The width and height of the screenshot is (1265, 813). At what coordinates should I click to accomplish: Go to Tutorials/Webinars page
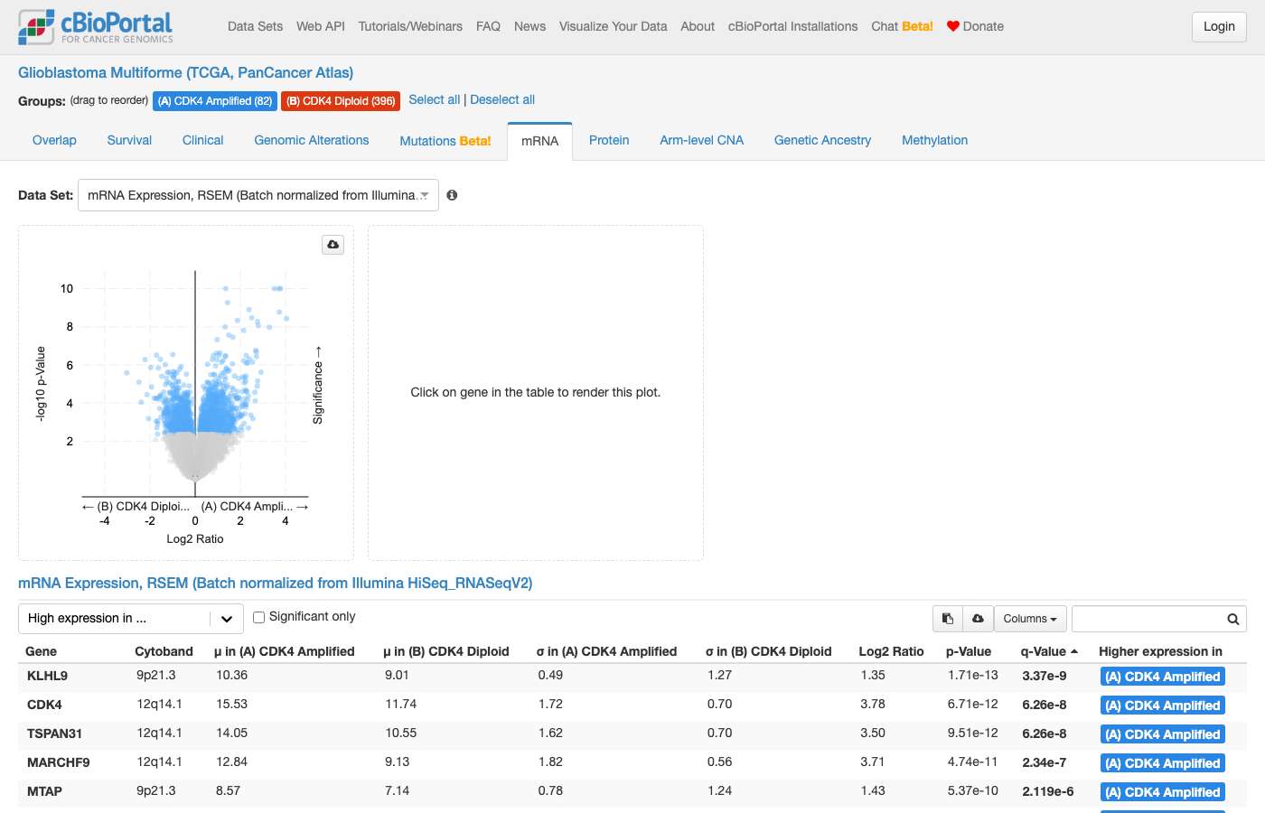410,26
